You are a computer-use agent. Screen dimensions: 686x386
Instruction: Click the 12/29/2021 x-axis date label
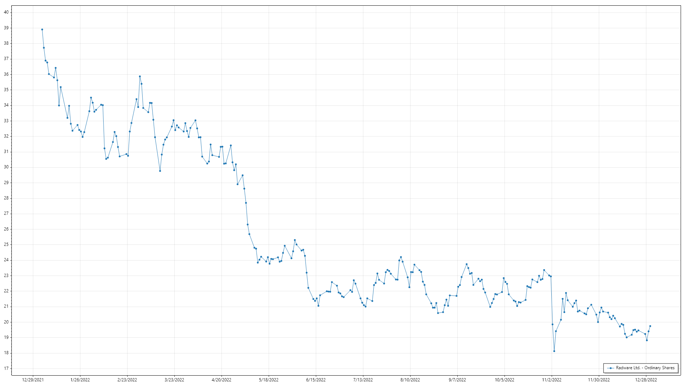click(33, 380)
